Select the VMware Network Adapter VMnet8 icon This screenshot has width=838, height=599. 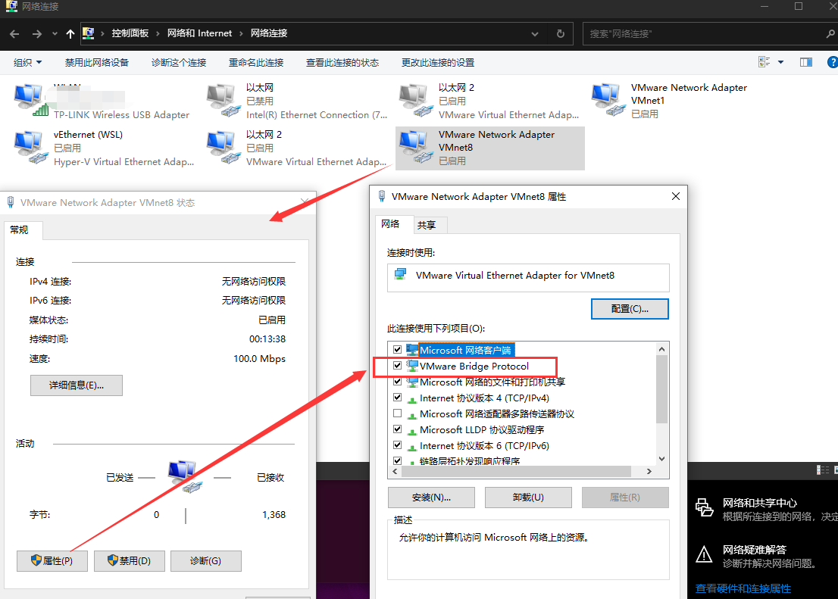[416, 147]
